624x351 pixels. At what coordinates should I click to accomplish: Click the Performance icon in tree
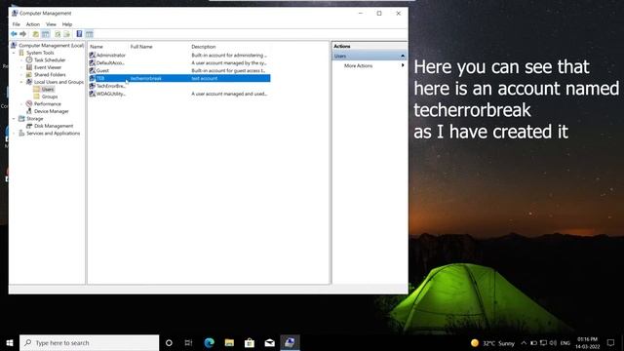coord(29,104)
